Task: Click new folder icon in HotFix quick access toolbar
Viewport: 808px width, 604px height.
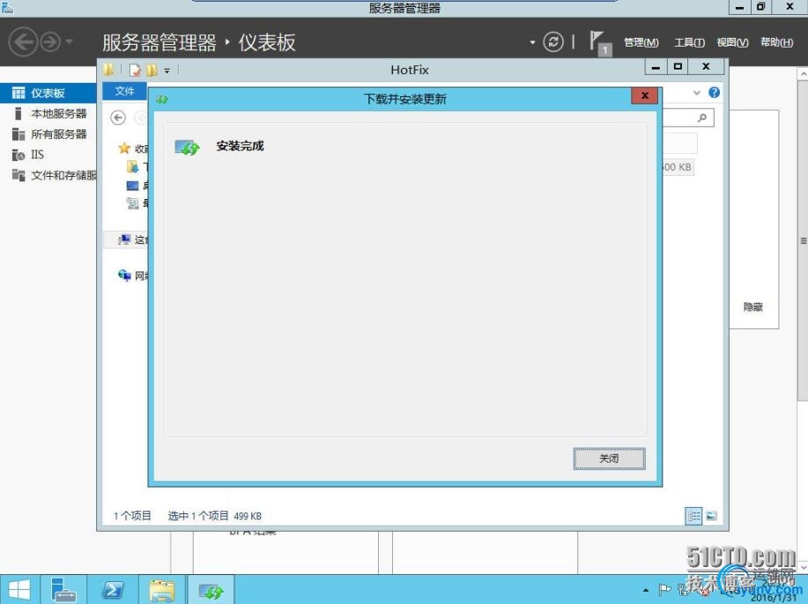Action: point(152,70)
